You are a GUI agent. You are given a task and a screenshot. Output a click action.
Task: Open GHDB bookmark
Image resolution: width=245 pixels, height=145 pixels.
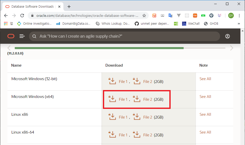211,24
